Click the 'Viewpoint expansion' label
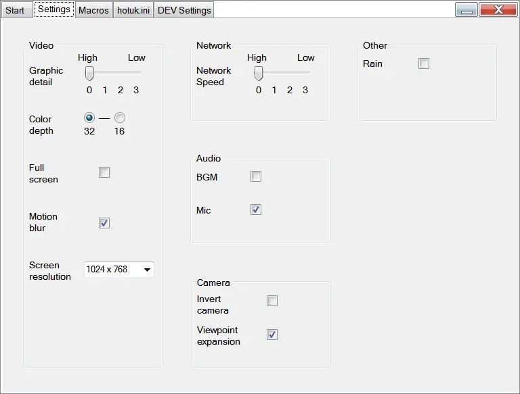 coord(218,336)
